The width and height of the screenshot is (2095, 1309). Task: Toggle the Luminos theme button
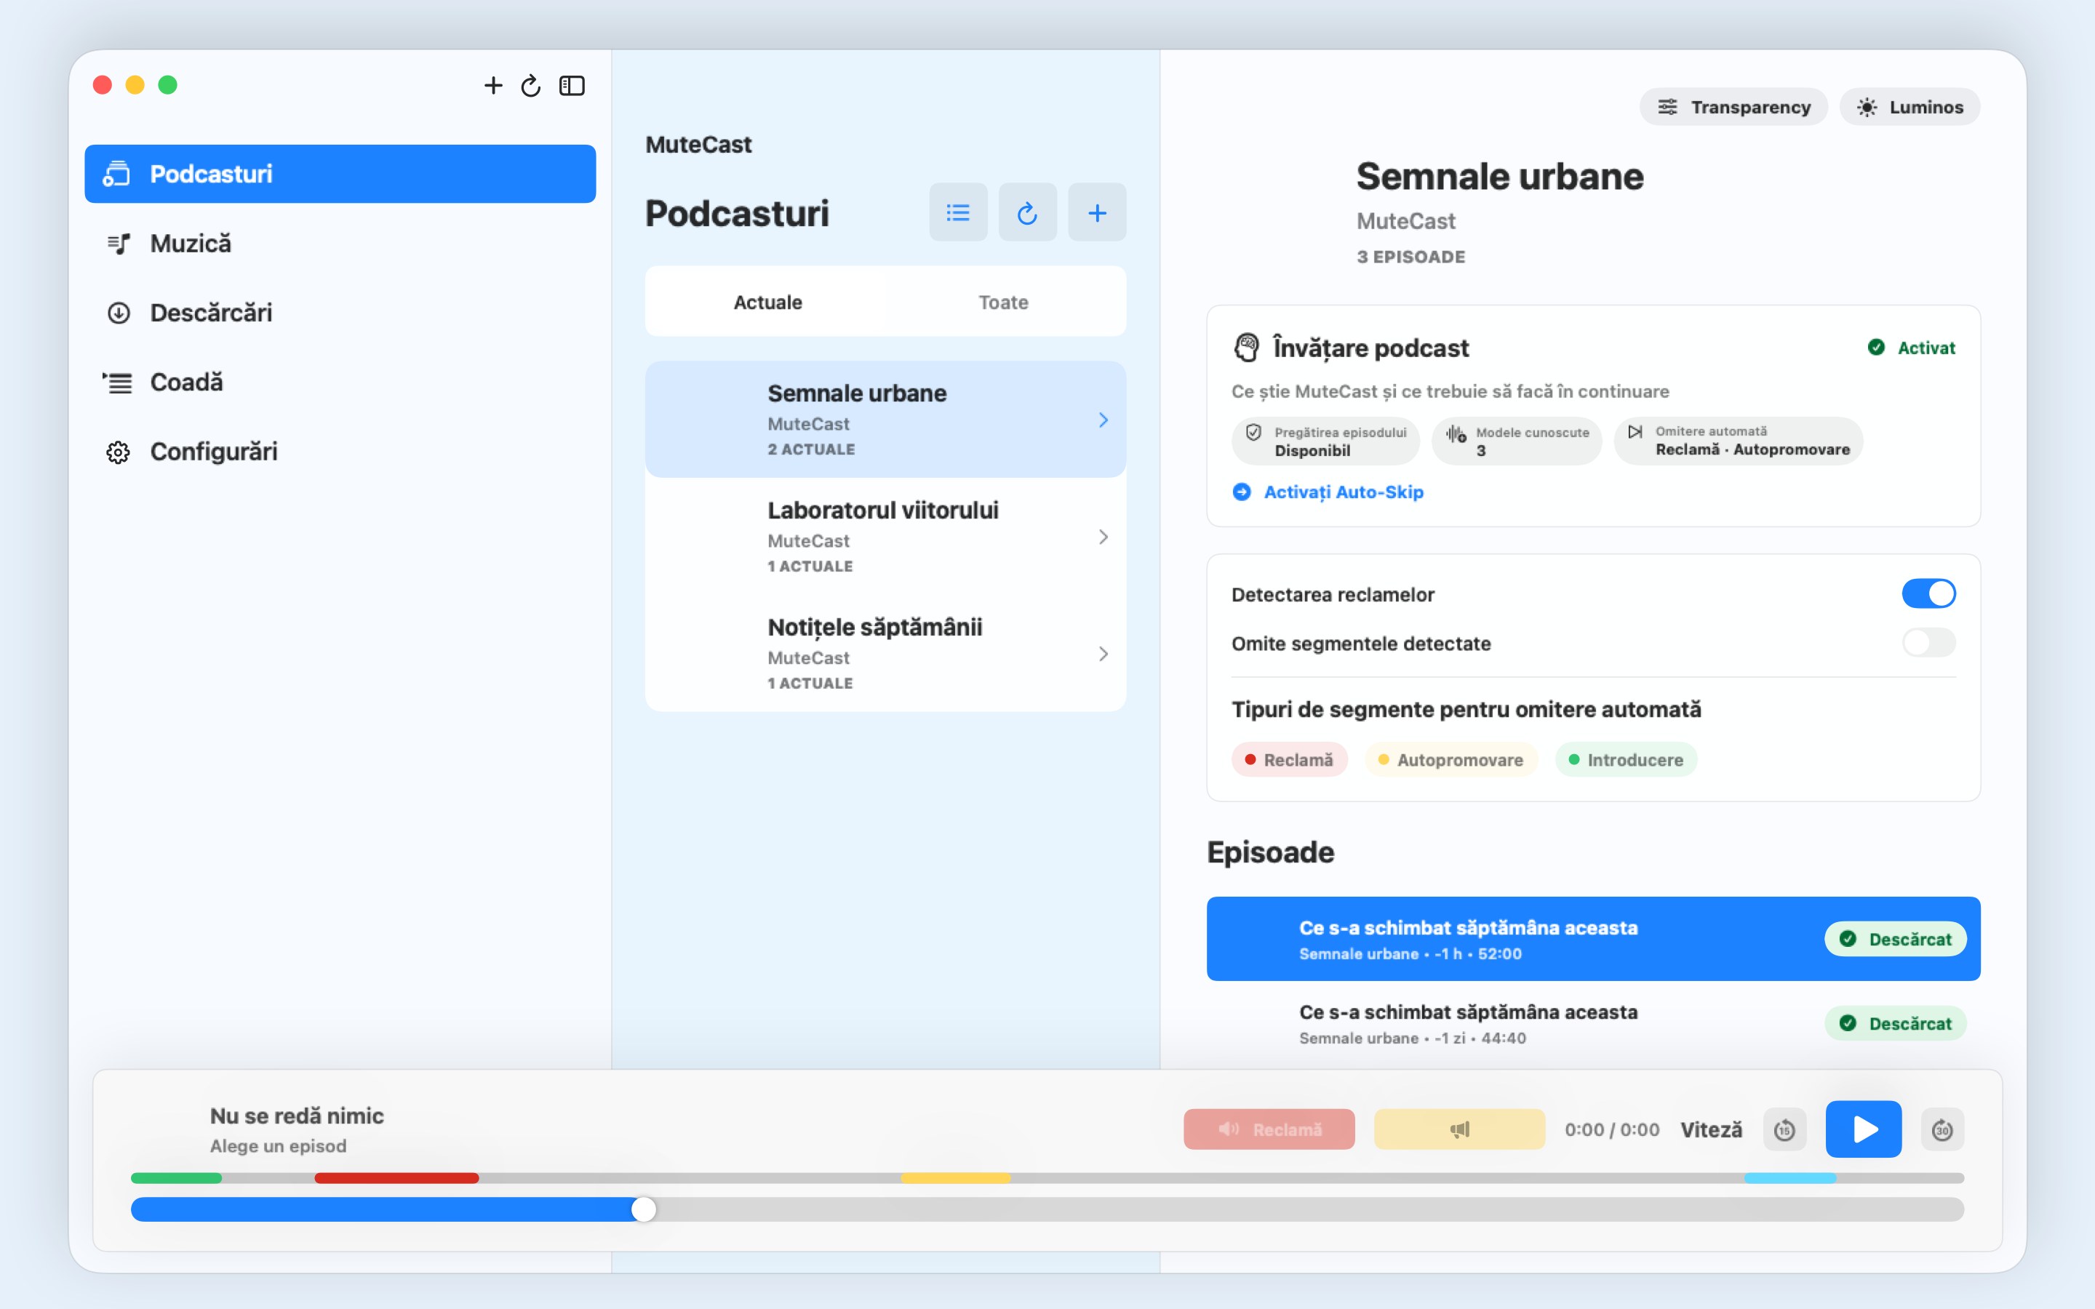[1909, 106]
